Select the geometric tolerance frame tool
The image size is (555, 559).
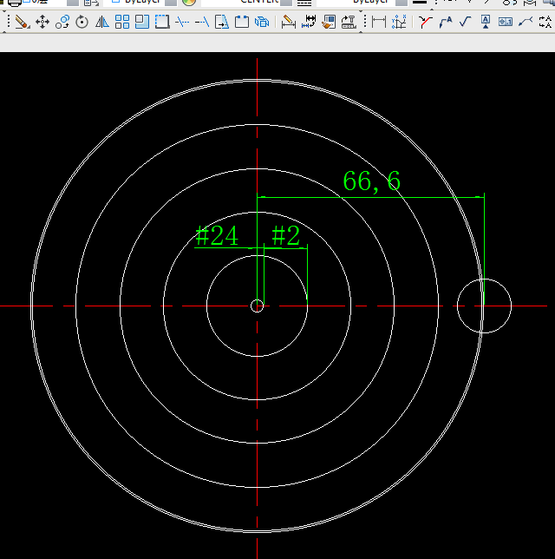coord(505,22)
